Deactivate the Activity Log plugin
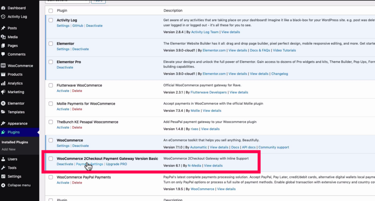This screenshot has height=201, width=375. tap(94, 26)
